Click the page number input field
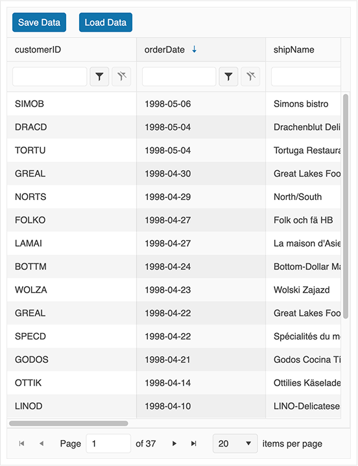 coord(108,443)
